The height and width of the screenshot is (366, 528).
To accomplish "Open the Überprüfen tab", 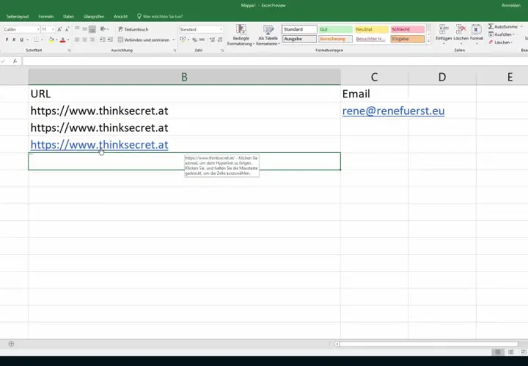I will [94, 16].
